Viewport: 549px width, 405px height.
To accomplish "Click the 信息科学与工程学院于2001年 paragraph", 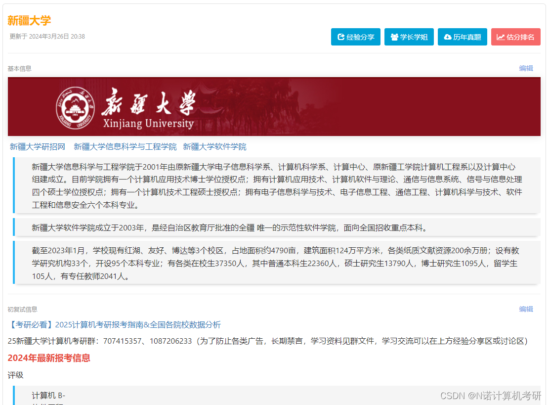I will tap(277, 185).
